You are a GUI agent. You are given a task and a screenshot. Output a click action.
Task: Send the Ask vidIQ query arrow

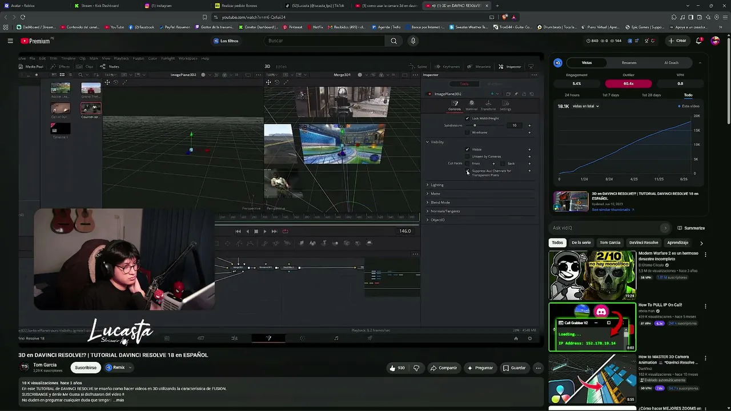point(665,228)
